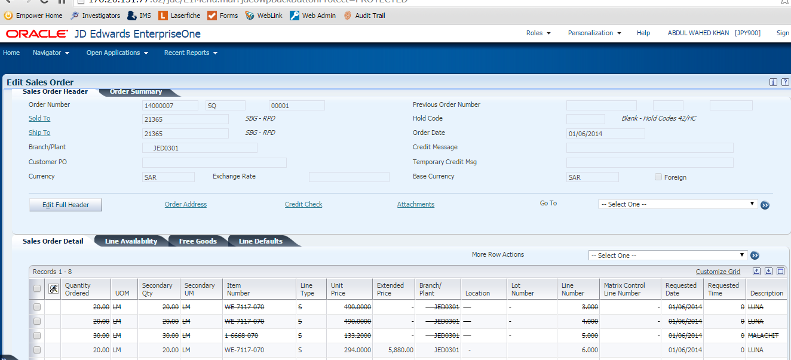Click the grid export upward arrow icon

pyautogui.click(x=756, y=272)
